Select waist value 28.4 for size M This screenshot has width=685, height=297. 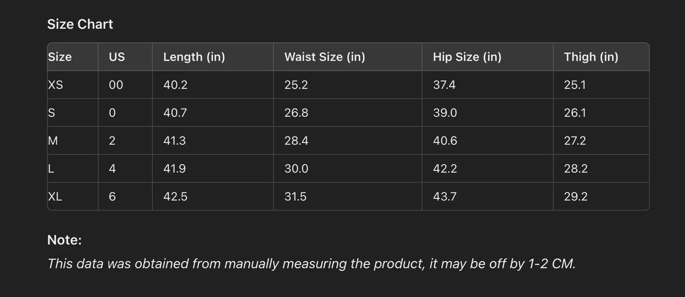tap(296, 141)
